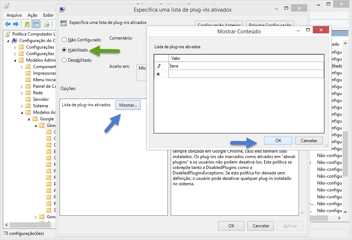Select the Menu Iniciar folder icon

[28, 79]
